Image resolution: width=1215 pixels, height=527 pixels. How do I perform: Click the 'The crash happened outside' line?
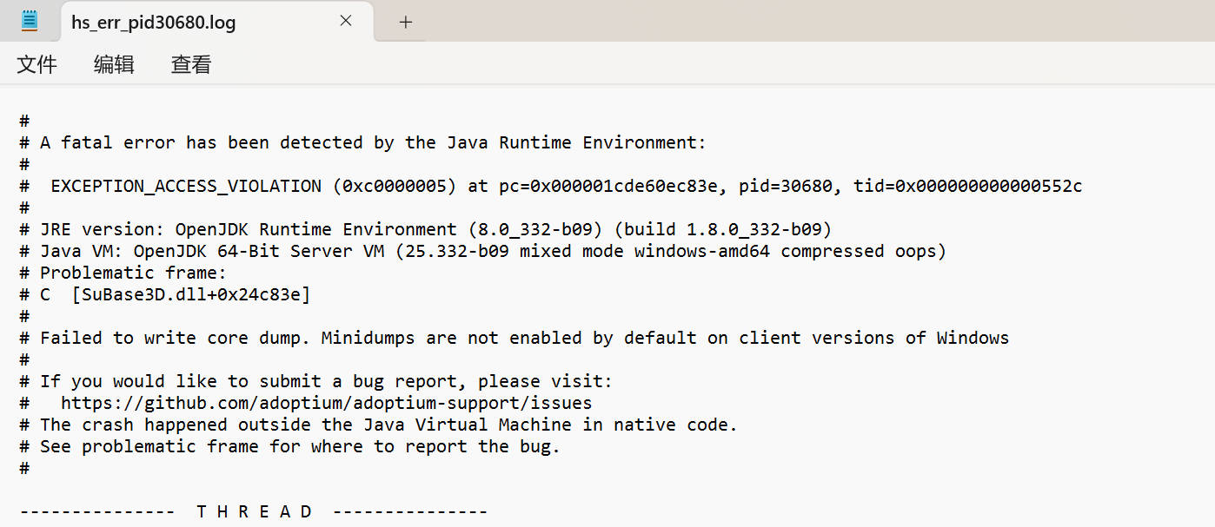tap(379, 425)
